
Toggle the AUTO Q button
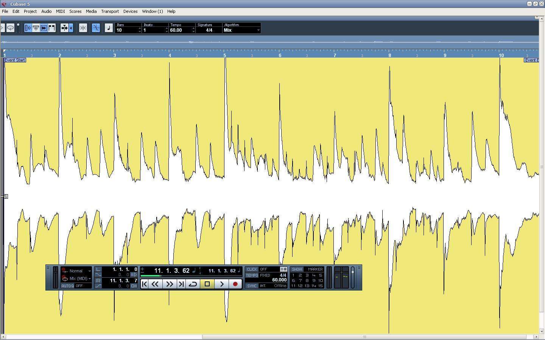tap(67, 286)
